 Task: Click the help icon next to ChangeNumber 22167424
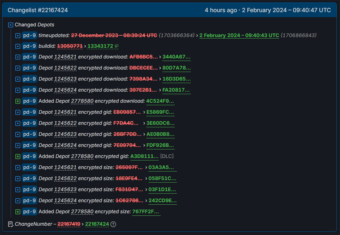(x=113, y=224)
